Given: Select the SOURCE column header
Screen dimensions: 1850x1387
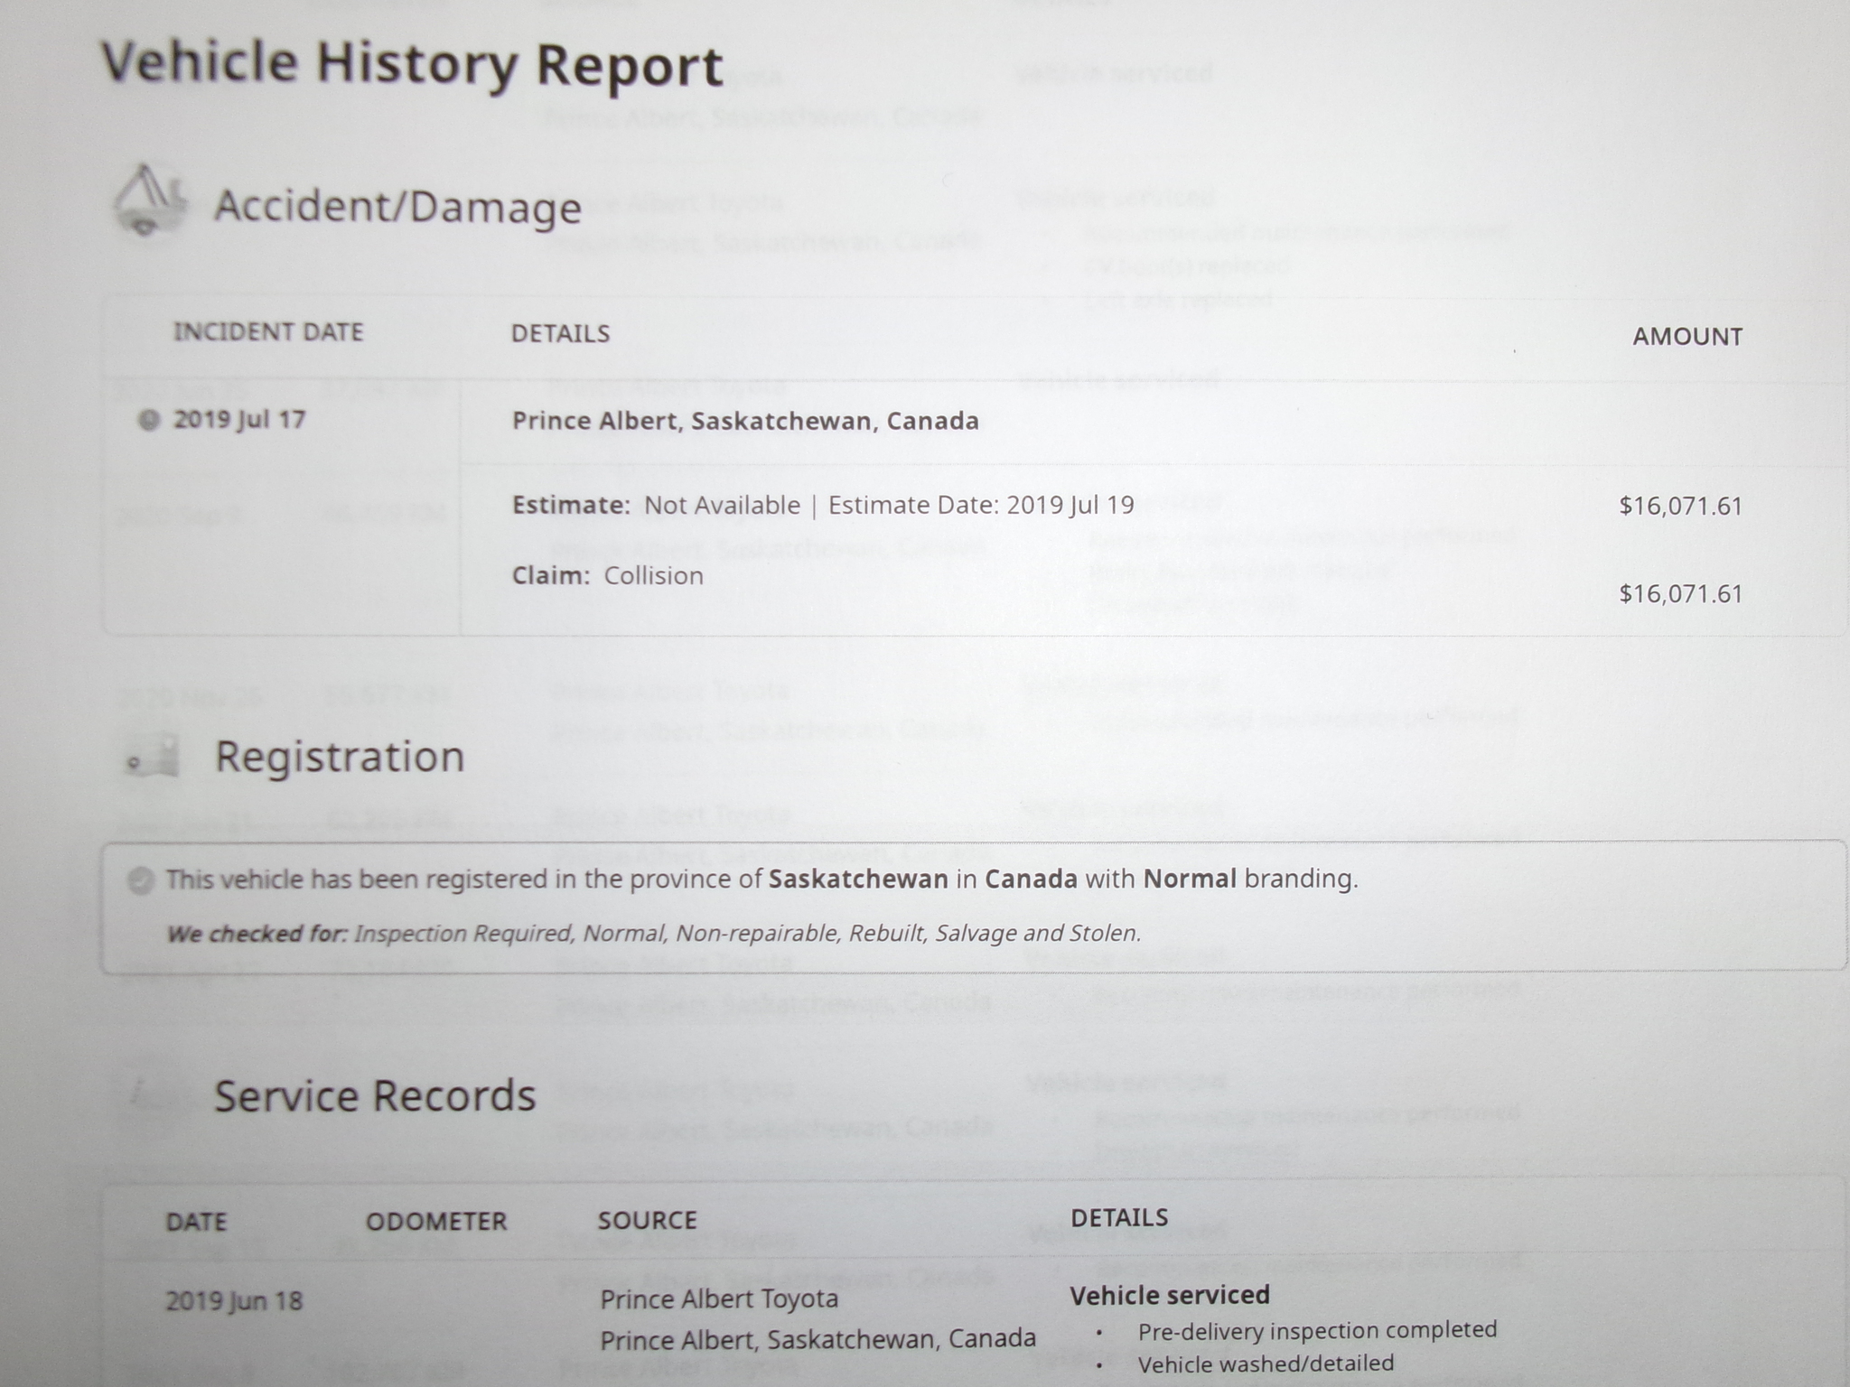Looking at the screenshot, I should point(647,1221).
